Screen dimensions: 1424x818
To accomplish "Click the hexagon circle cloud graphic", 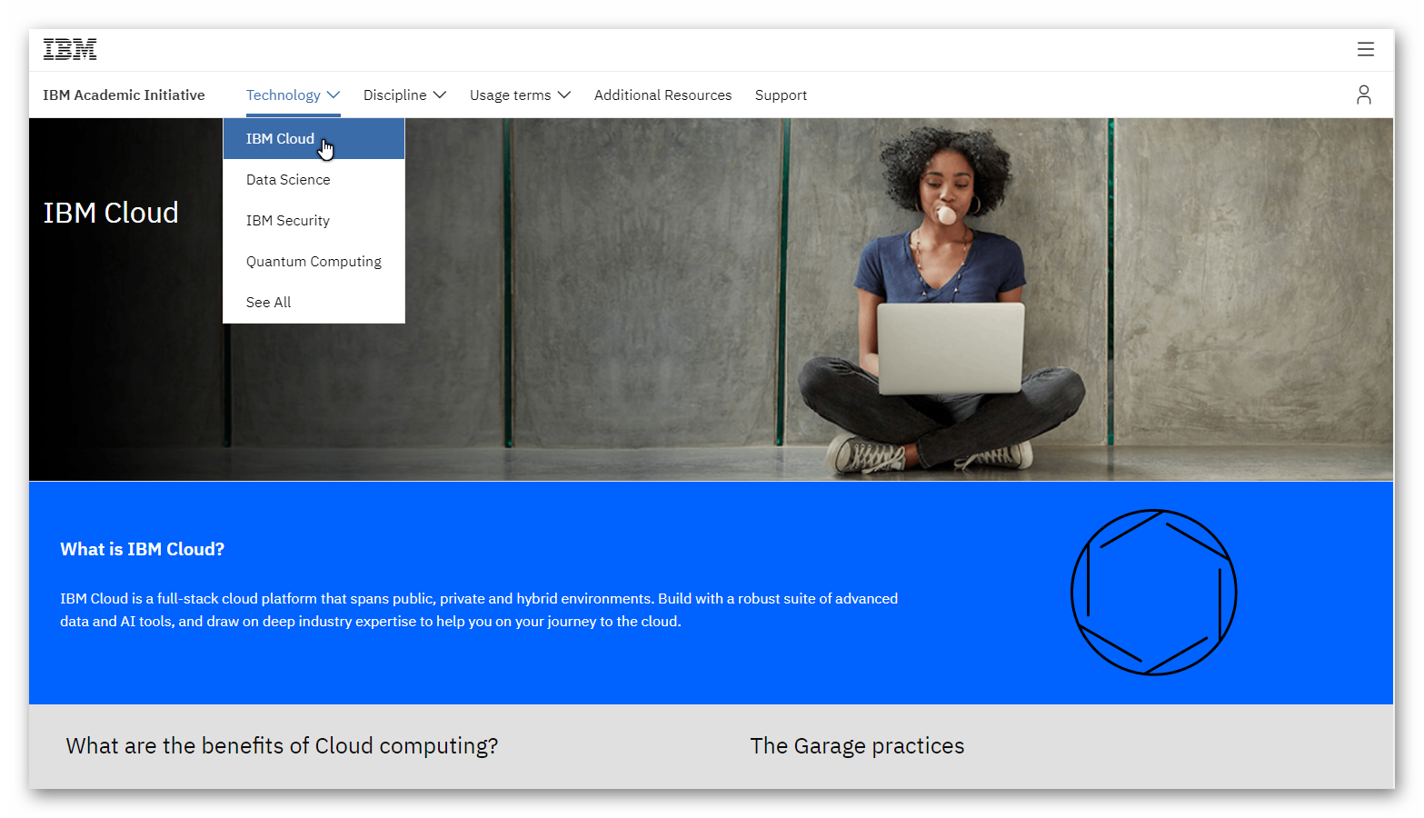I will tap(1153, 593).
